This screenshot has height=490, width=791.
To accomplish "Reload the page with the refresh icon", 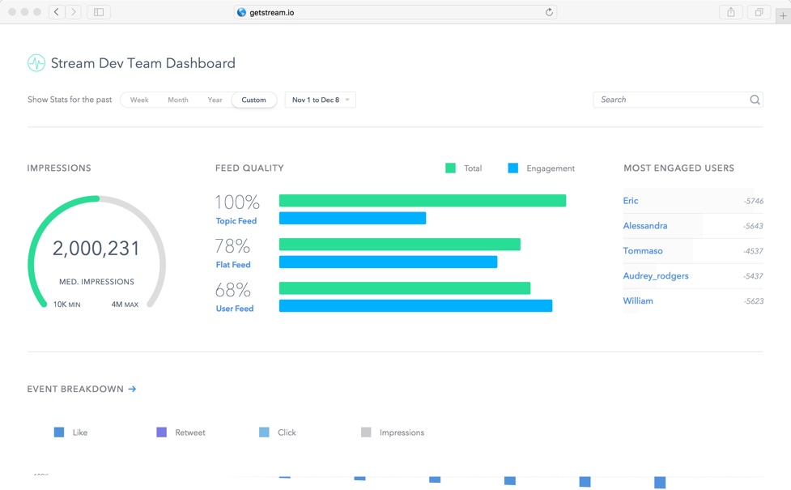I will (549, 12).
